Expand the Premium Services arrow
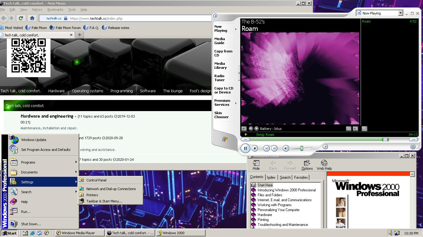Viewport: 423px width, 237px height. coord(236,103)
